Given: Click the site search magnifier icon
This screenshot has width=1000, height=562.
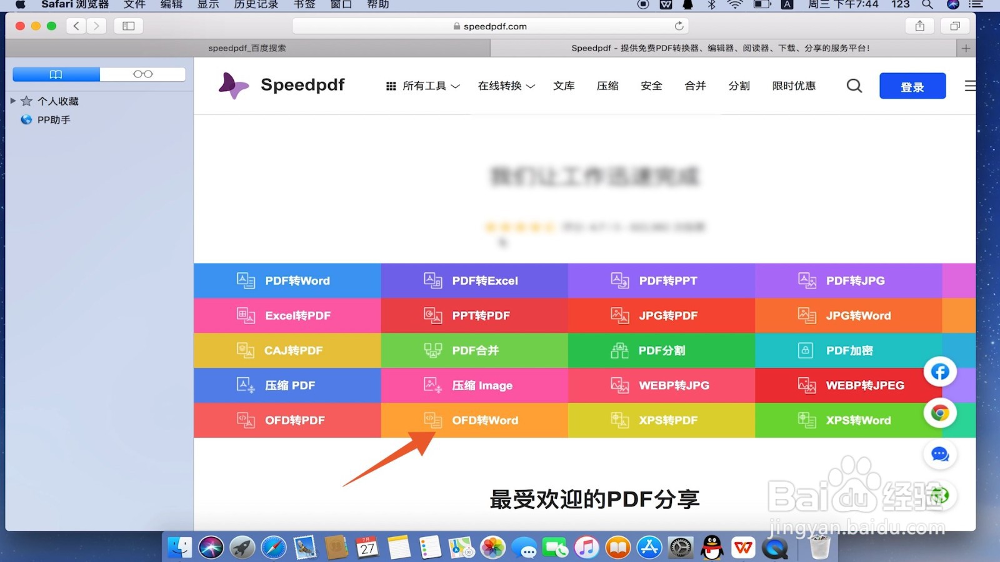Looking at the screenshot, I should click(x=854, y=86).
